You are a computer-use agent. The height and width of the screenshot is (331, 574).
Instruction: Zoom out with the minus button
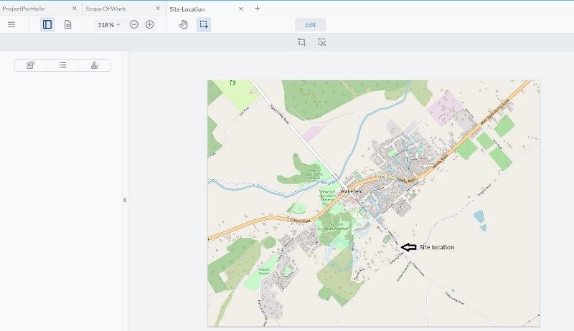pos(134,24)
